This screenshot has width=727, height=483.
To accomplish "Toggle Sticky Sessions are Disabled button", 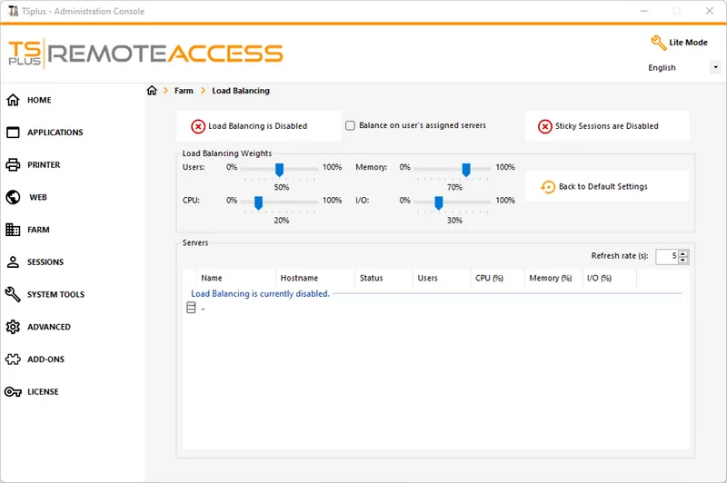I will click(x=606, y=126).
